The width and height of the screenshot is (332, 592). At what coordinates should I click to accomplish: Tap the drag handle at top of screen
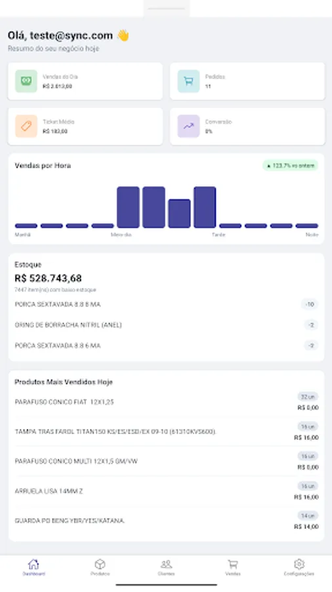pos(166,9)
